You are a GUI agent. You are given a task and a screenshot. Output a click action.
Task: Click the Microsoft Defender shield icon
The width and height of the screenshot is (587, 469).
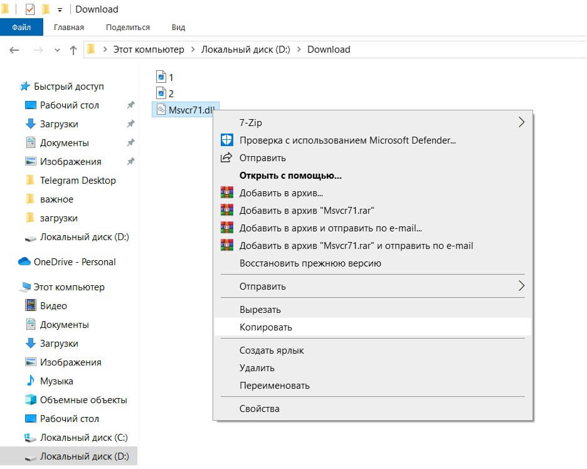[x=226, y=140]
